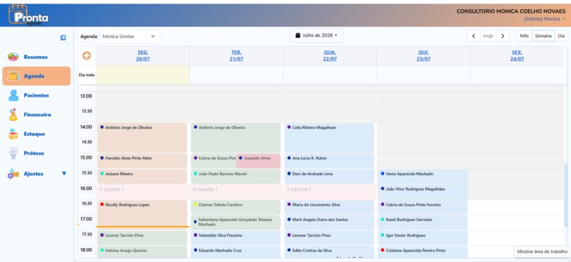This screenshot has height=262, width=571.
Task: Open the Clarisse Toledo Carolino appointment
Action: pyautogui.click(x=236, y=207)
